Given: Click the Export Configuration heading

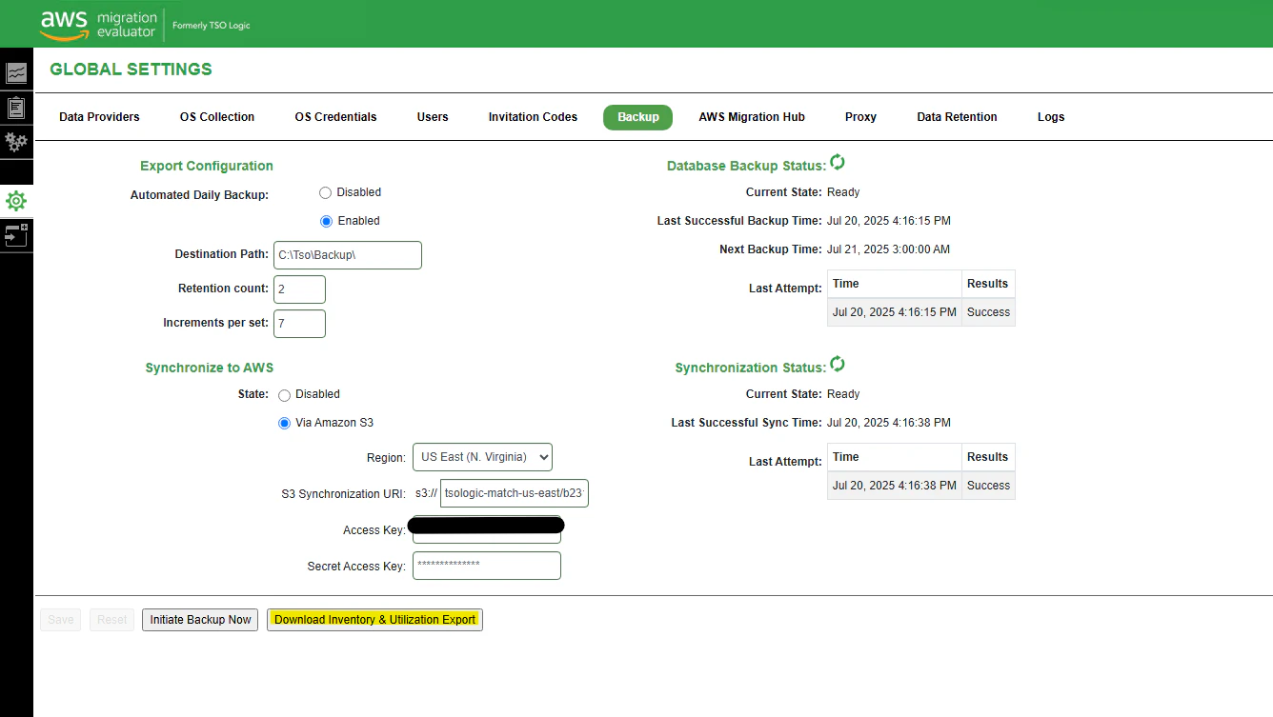Looking at the screenshot, I should [207, 166].
